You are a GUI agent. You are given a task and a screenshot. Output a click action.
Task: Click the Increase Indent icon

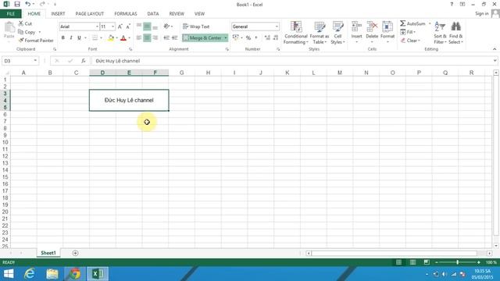(x=174, y=37)
